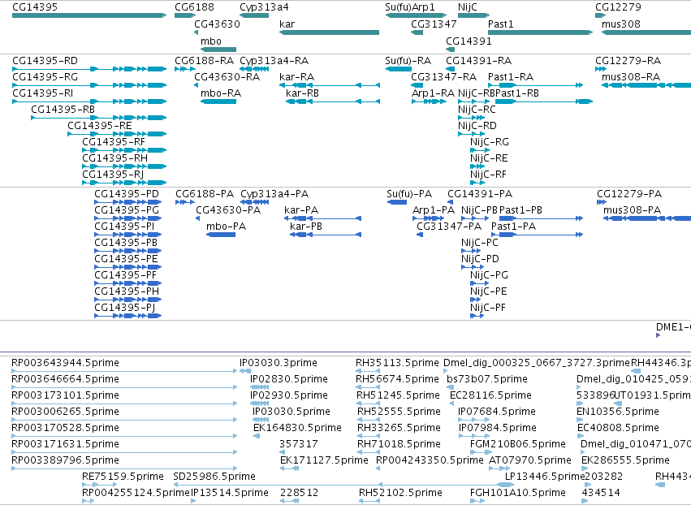The width and height of the screenshot is (691, 505).
Task: Select the feature labeled 434514
Action: tap(585, 501)
